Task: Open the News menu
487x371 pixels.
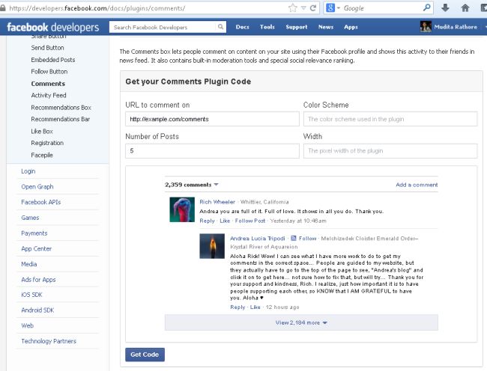Action: pyautogui.click(x=325, y=27)
